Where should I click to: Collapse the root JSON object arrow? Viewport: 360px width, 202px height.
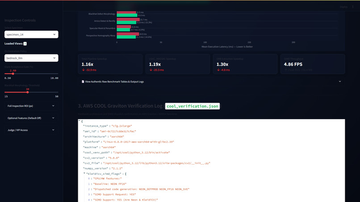80,120
